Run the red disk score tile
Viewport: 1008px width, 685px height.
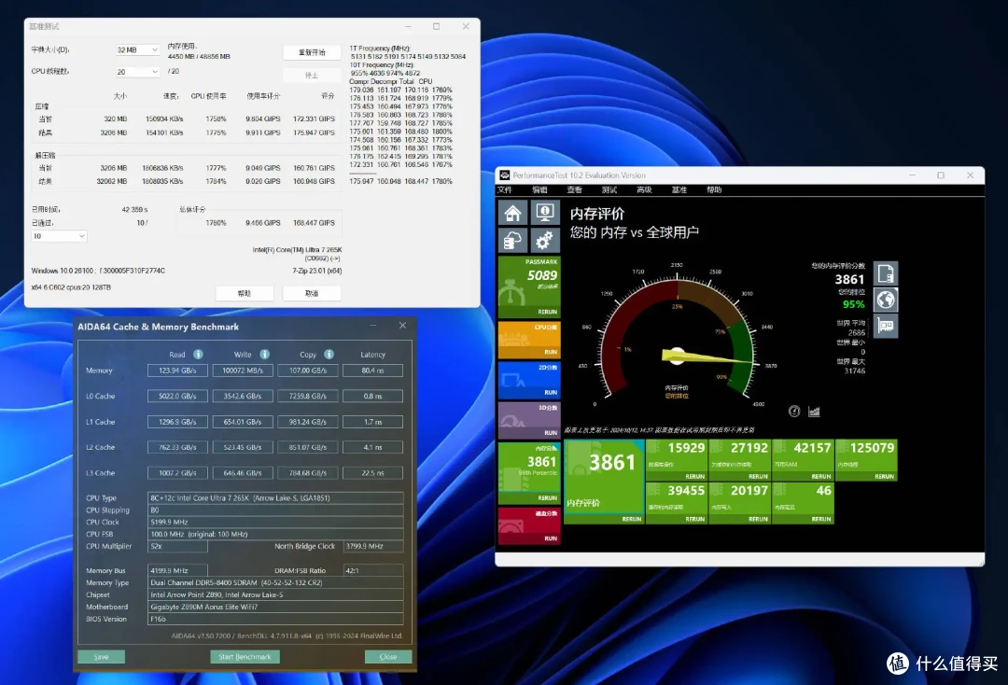pos(551,538)
